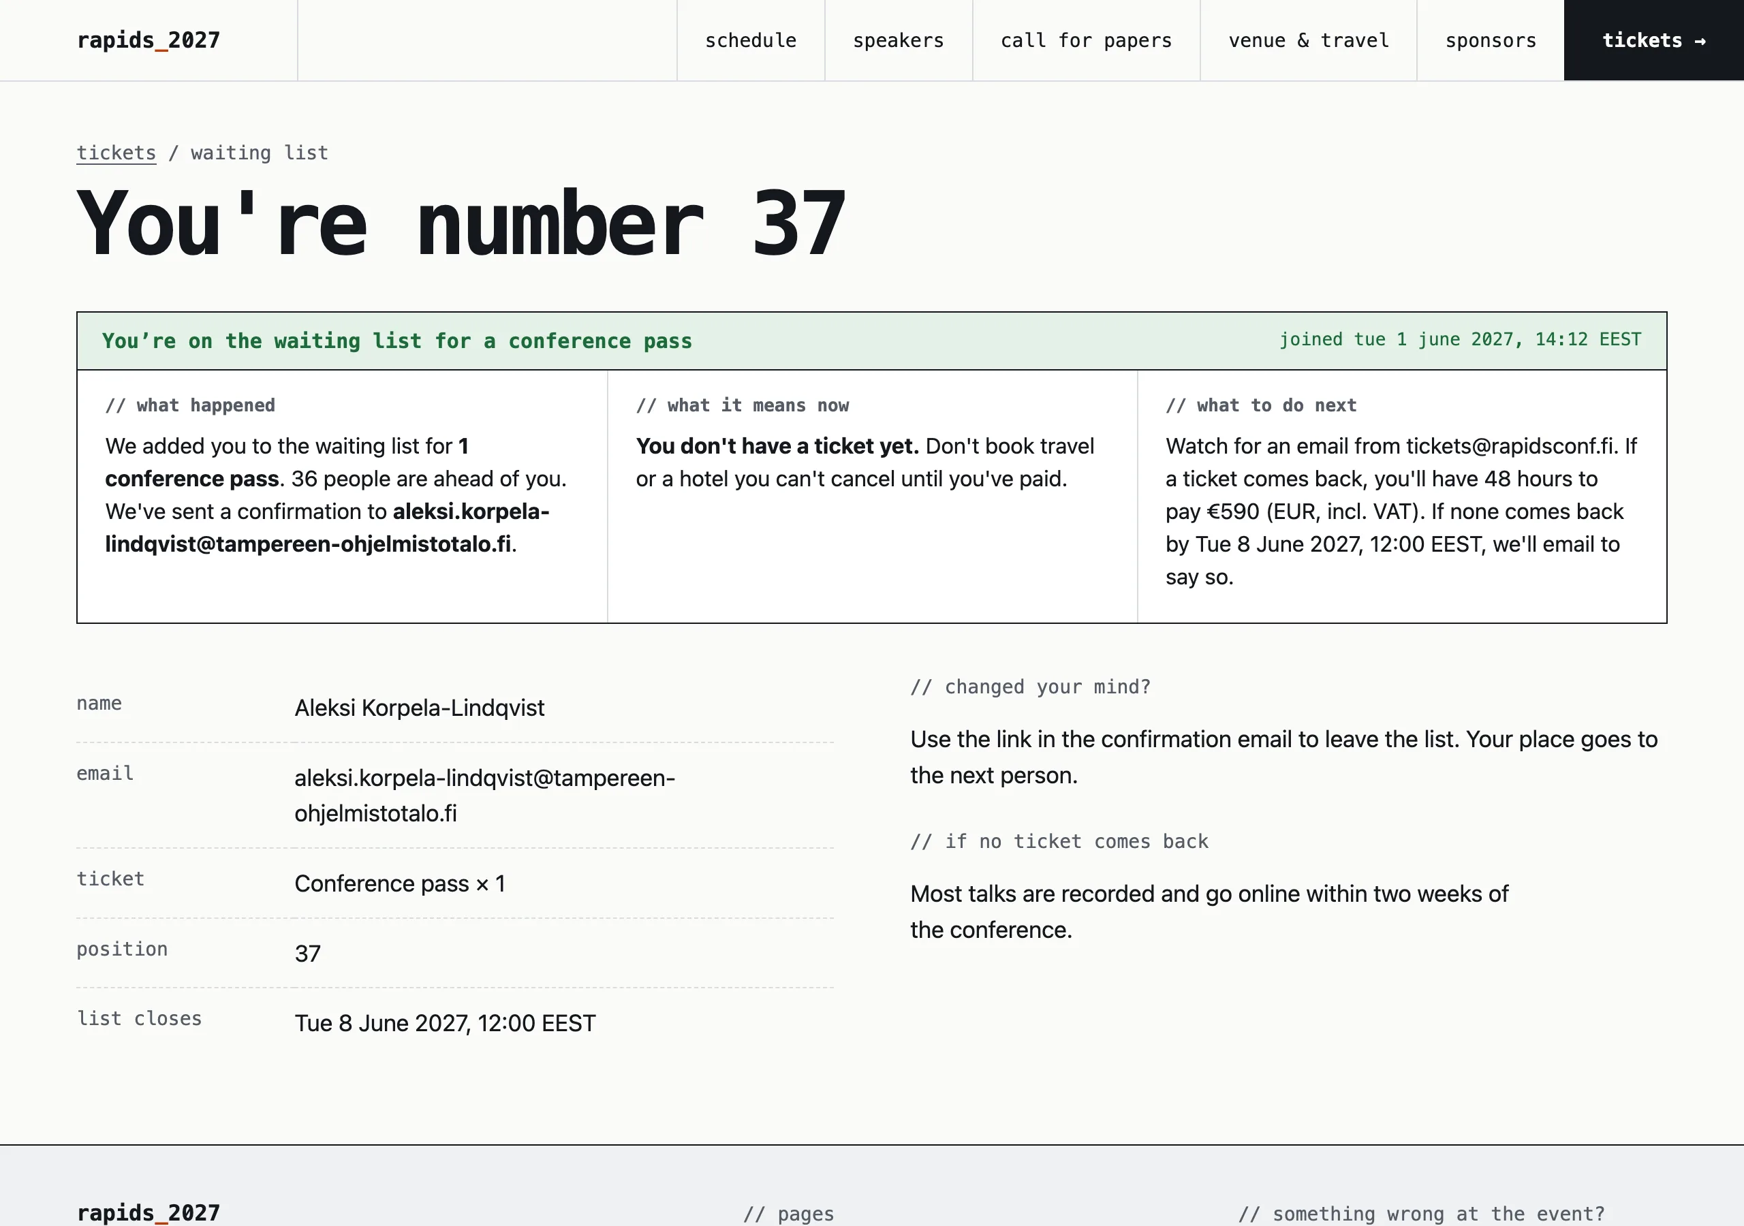The width and height of the screenshot is (1744, 1226).
Task: Follow the tickets breadcrumb link
Action: (116, 153)
